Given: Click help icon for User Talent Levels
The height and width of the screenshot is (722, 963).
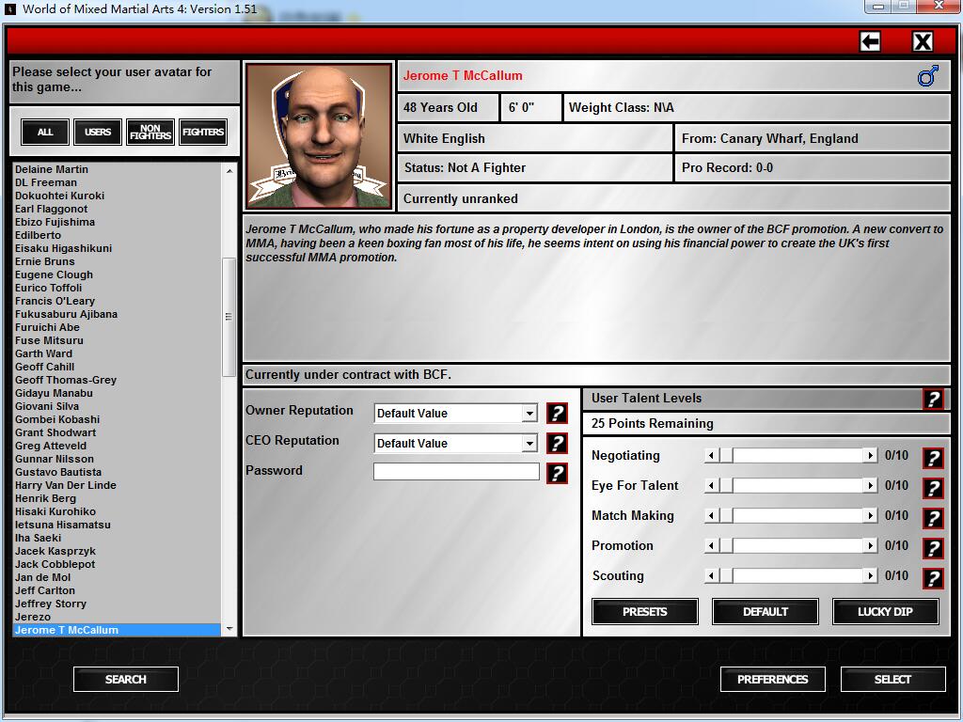Looking at the screenshot, I should (x=932, y=399).
